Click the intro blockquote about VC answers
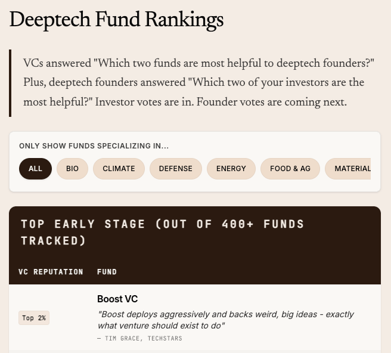The image size is (391, 353). [198, 82]
